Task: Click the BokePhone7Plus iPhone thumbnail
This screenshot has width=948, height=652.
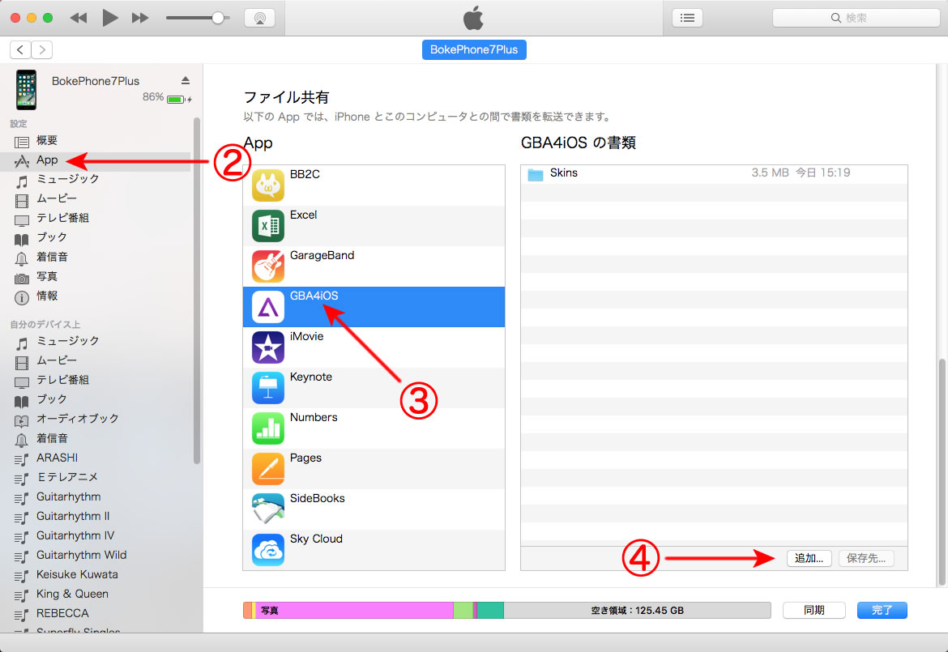Action: pyautogui.click(x=26, y=89)
